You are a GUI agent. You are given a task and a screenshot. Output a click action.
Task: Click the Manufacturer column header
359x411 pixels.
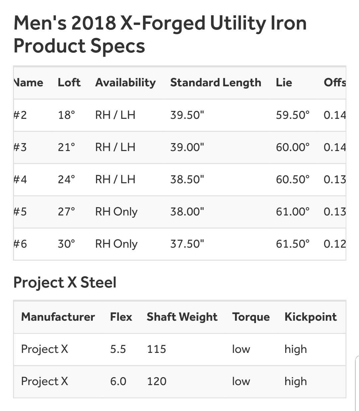coord(58,317)
